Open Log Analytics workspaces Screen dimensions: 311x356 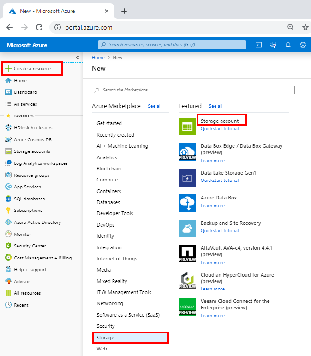point(41,163)
